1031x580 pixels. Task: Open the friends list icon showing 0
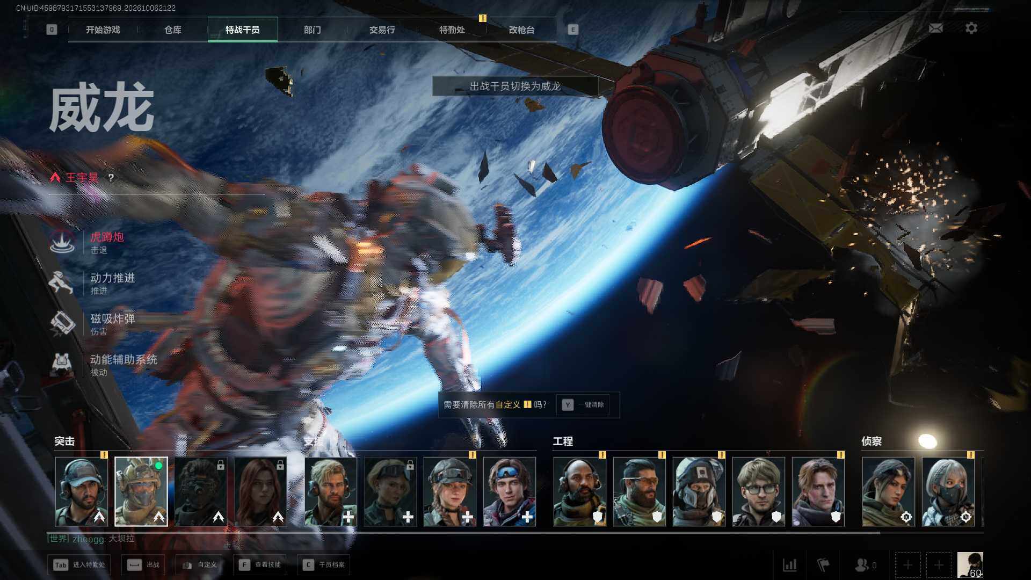pos(865,565)
